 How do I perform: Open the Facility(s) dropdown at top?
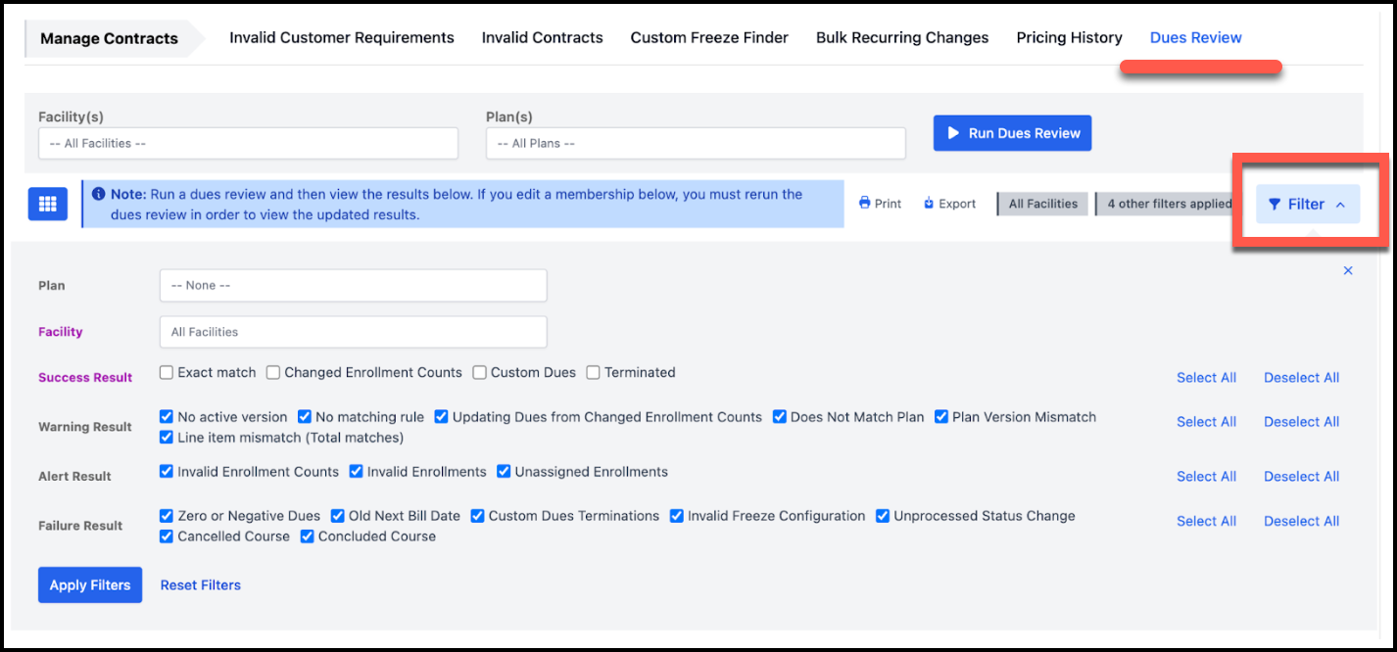pyautogui.click(x=248, y=143)
